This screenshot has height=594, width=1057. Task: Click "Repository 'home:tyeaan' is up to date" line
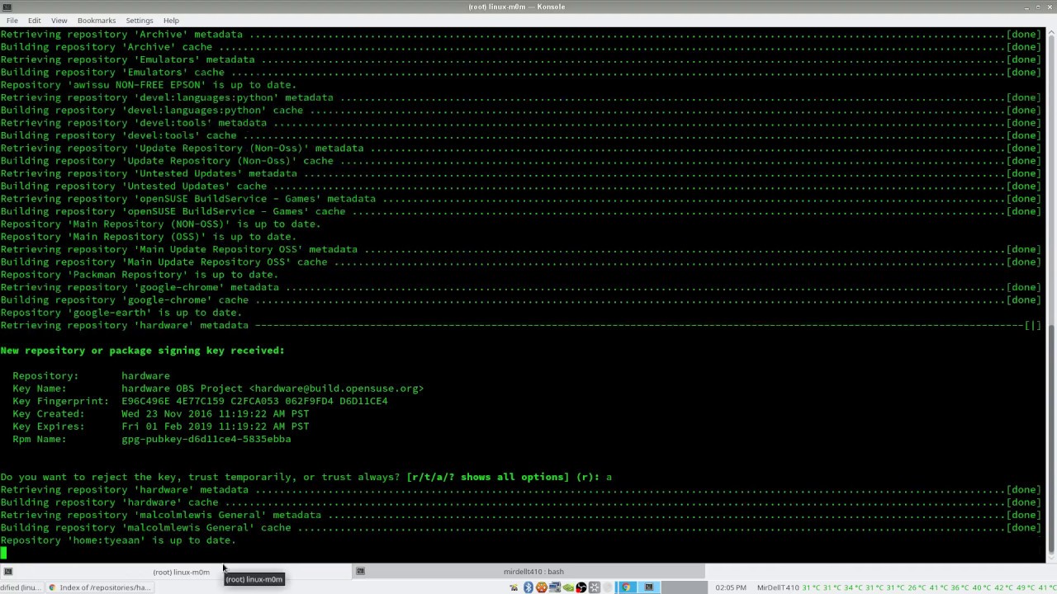click(118, 540)
